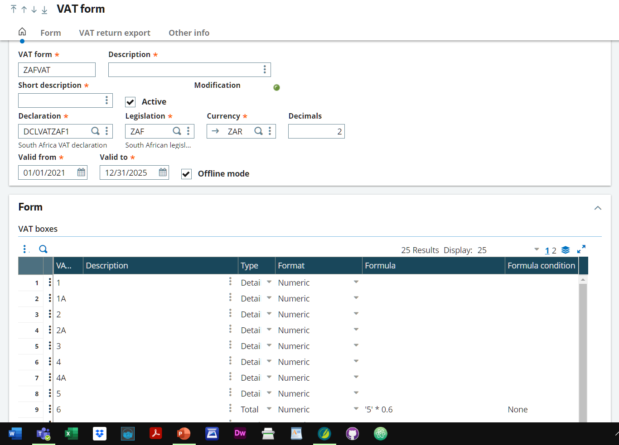Open lookup for the Legislation field

(177, 131)
